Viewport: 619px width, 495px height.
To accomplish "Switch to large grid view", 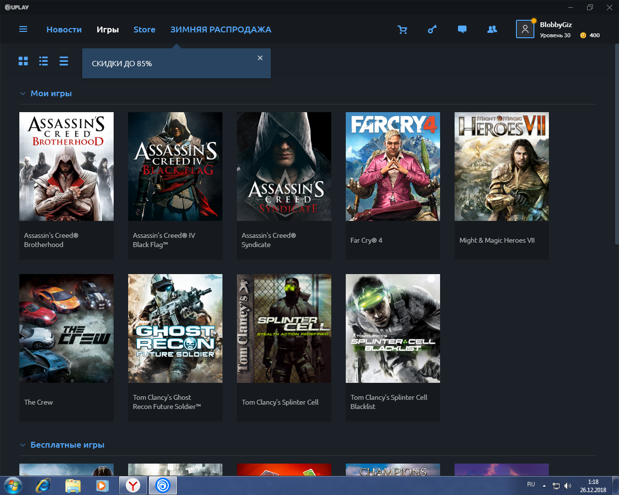I will pos(23,61).
